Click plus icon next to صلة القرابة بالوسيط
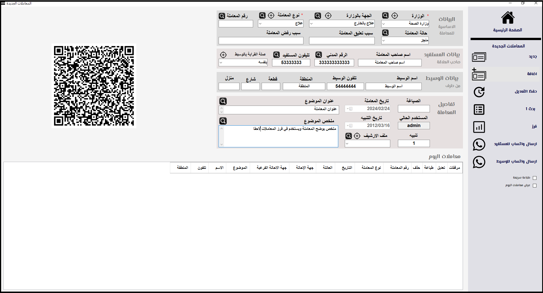Image resolution: width=543 pixels, height=293 pixels. tap(223, 54)
